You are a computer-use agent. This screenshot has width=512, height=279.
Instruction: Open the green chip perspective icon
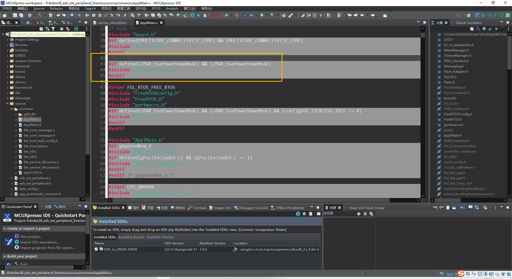pyautogui.click(x=483, y=15)
